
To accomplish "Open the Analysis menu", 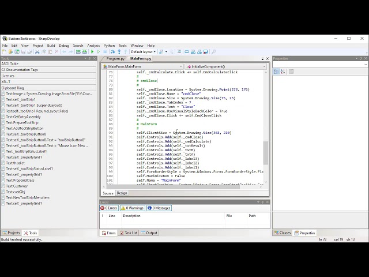I will pos(93,46).
